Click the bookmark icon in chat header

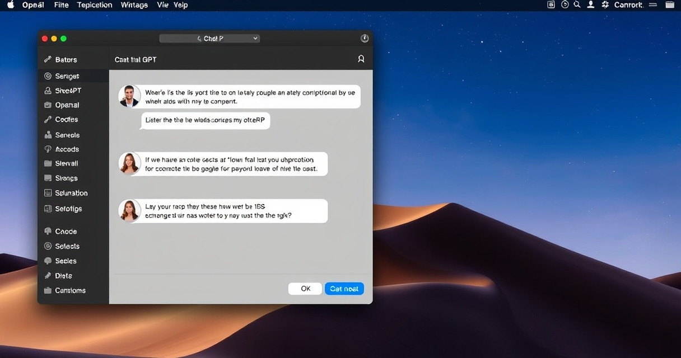[361, 59]
